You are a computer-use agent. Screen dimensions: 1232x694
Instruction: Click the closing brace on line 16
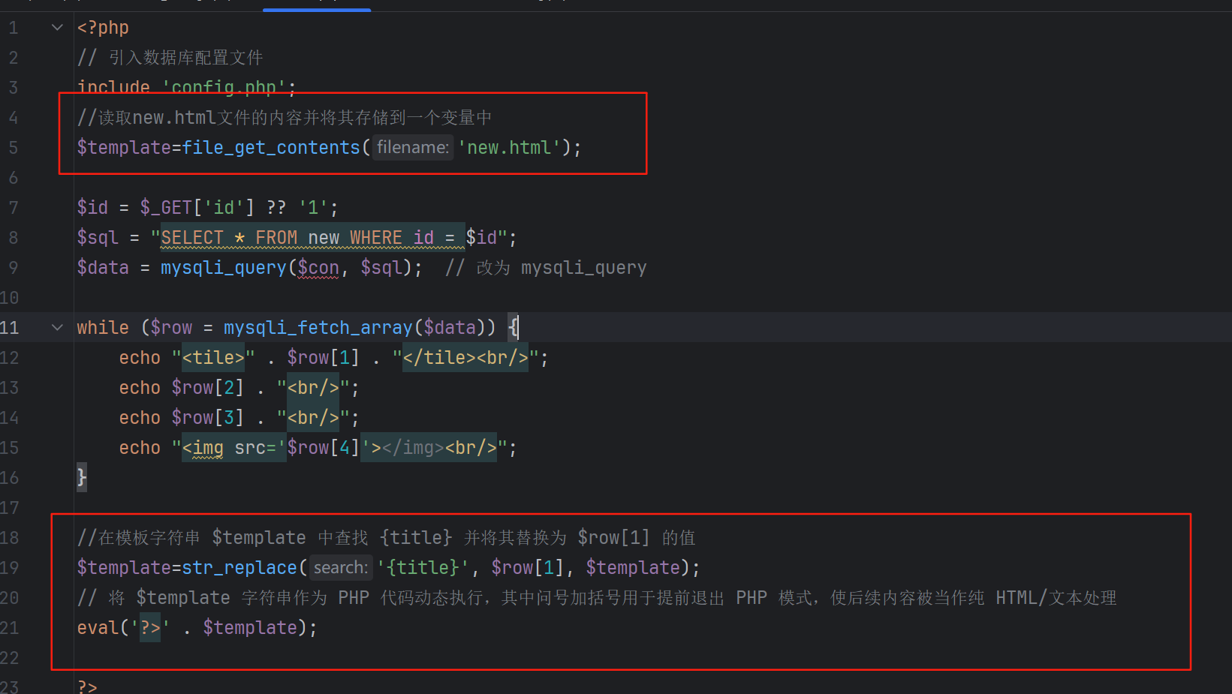[82, 478]
